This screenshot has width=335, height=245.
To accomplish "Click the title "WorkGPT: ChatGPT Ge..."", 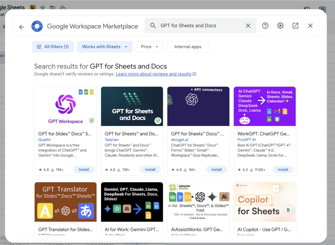I will tap(264, 134).
